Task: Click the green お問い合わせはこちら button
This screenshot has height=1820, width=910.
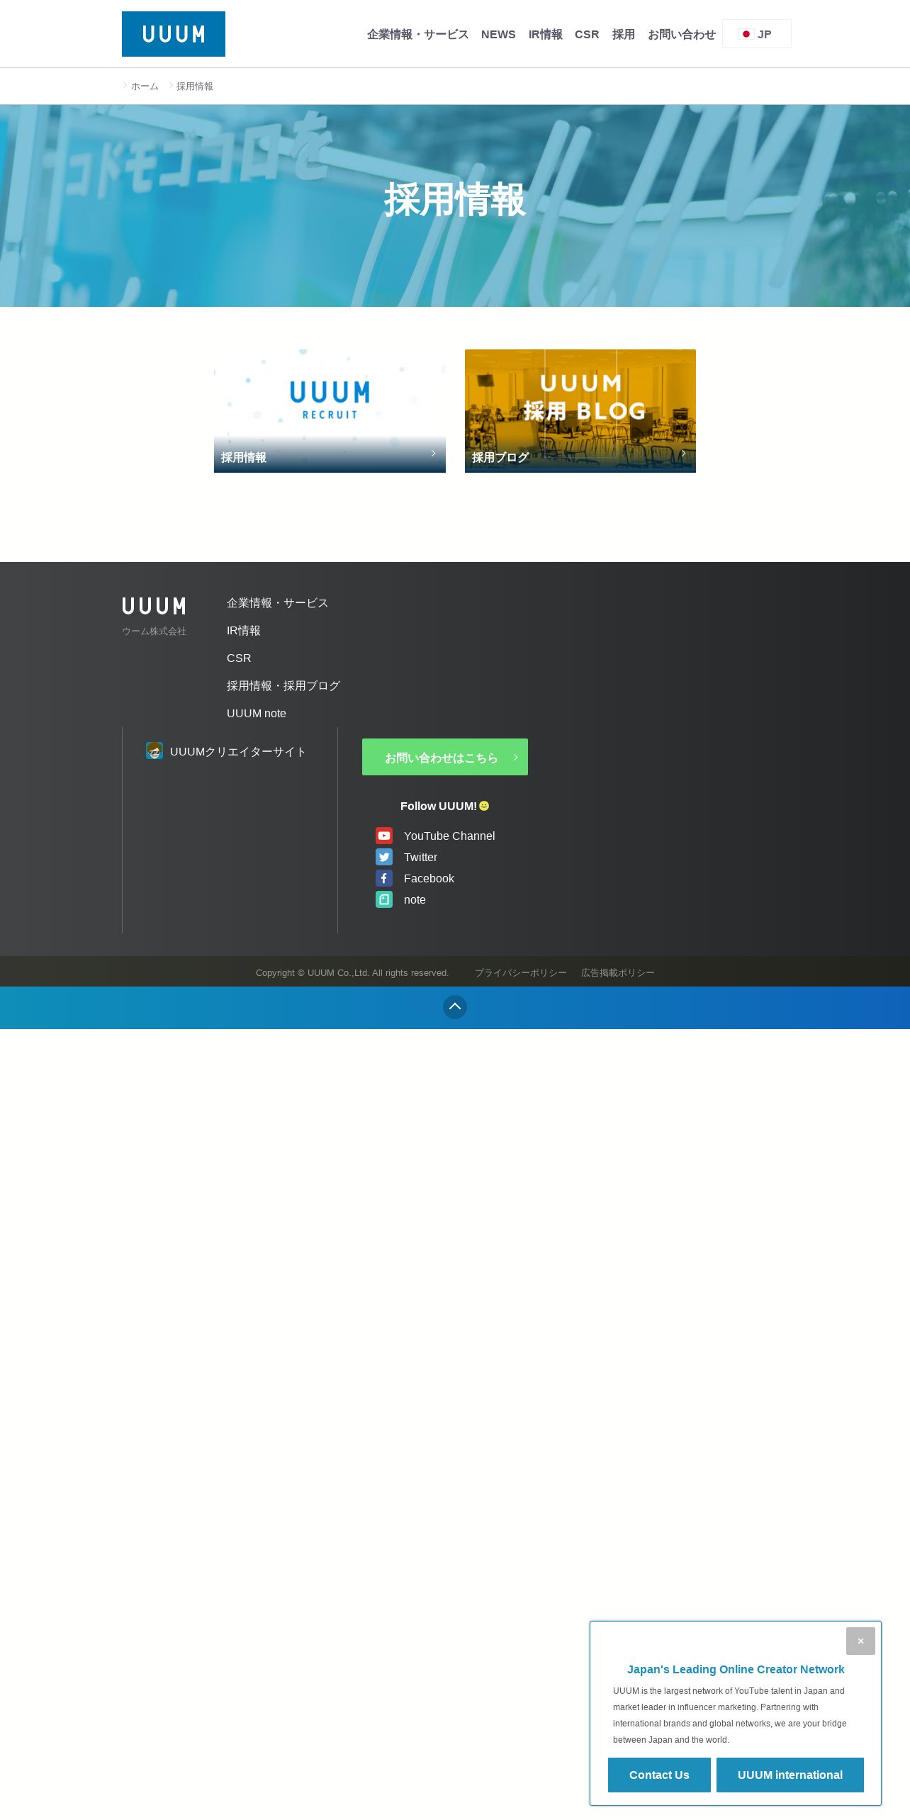Action: (x=445, y=757)
